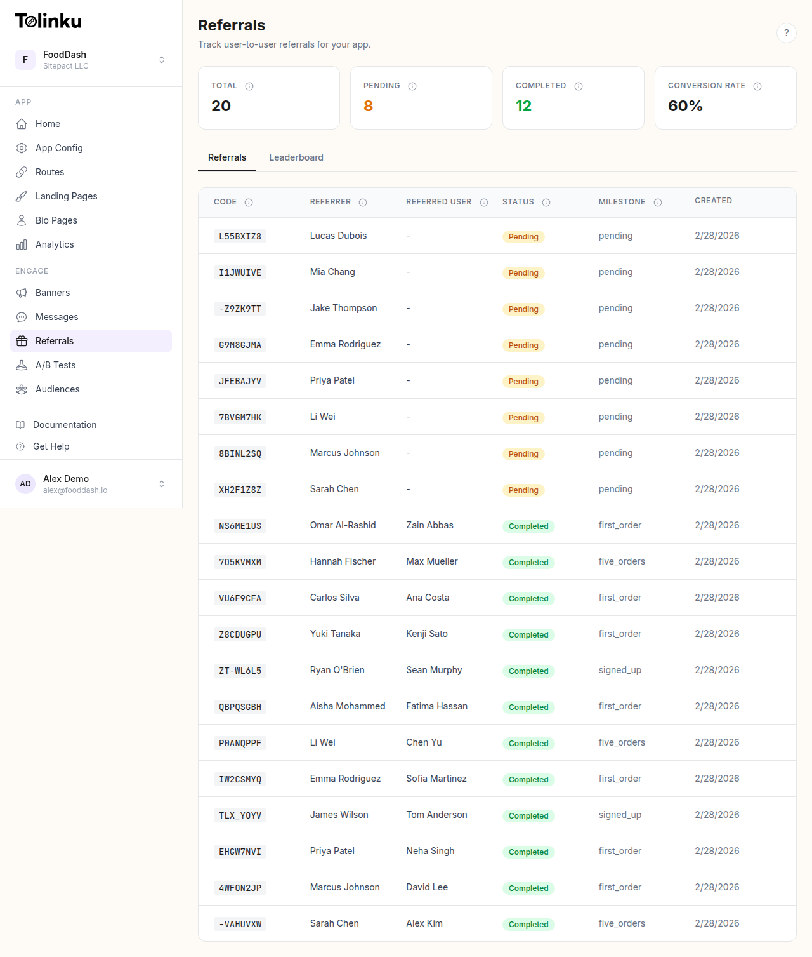Click the App Config gear icon

point(22,148)
